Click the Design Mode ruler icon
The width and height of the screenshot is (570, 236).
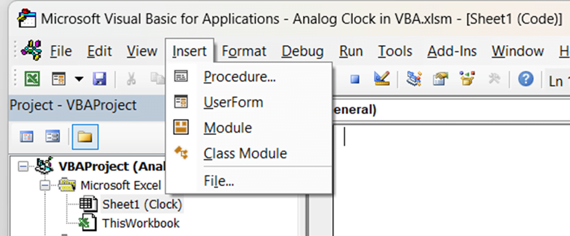381,78
